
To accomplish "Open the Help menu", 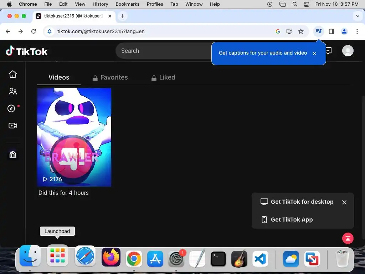I will click(215, 4).
